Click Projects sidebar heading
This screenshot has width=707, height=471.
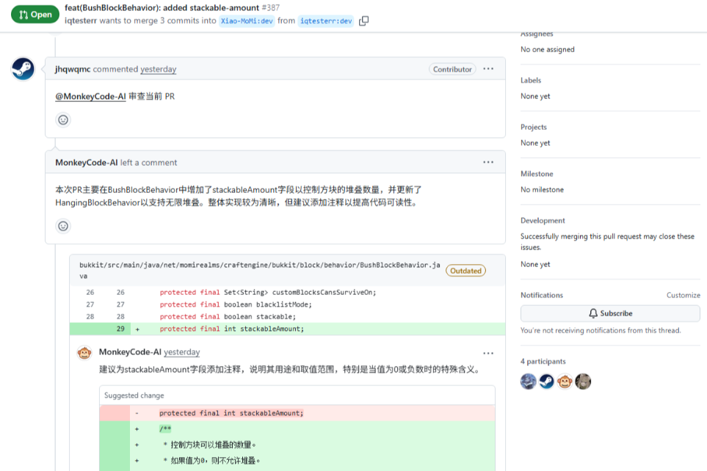click(x=534, y=127)
